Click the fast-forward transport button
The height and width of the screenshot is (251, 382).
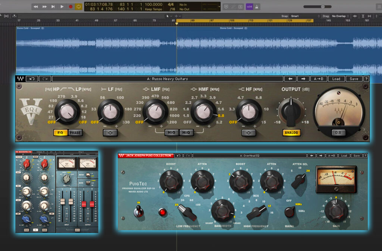pos(45,7)
